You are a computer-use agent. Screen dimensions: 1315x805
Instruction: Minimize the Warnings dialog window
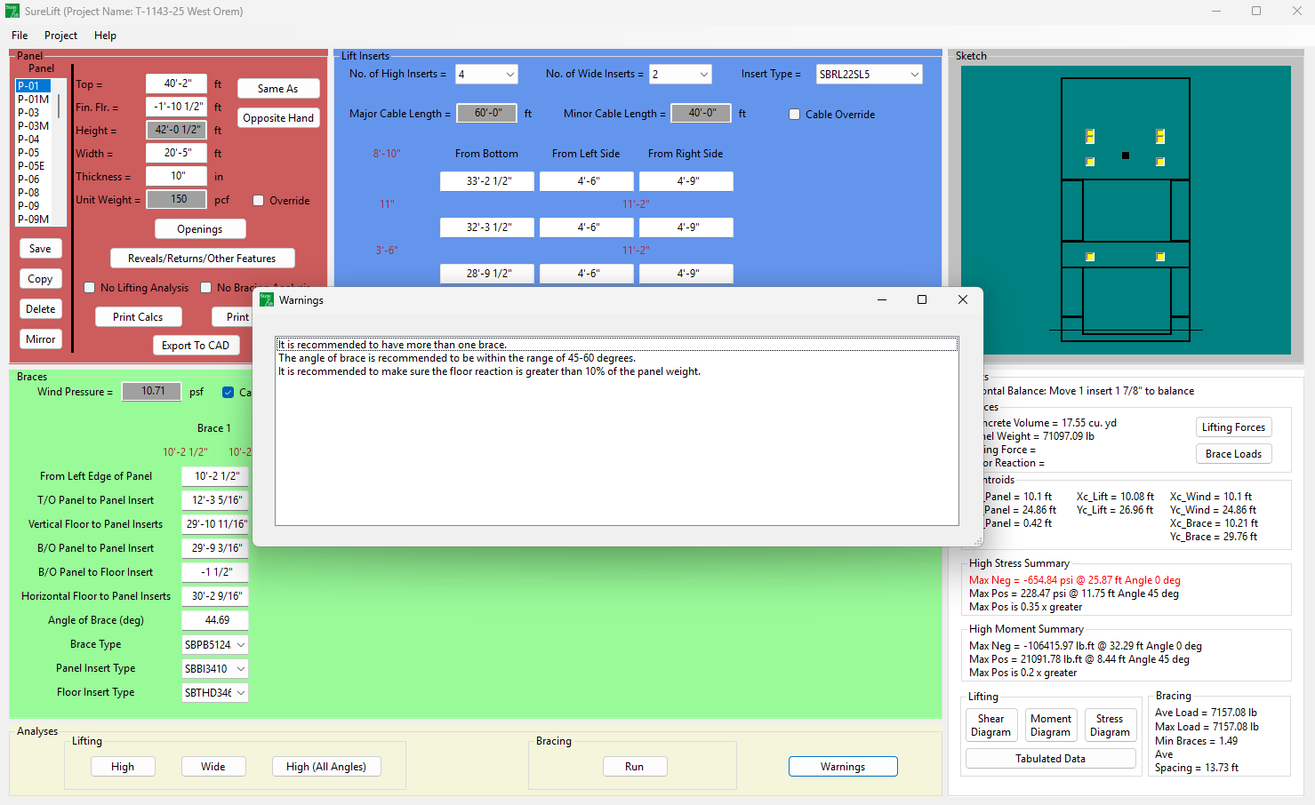[x=882, y=300]
